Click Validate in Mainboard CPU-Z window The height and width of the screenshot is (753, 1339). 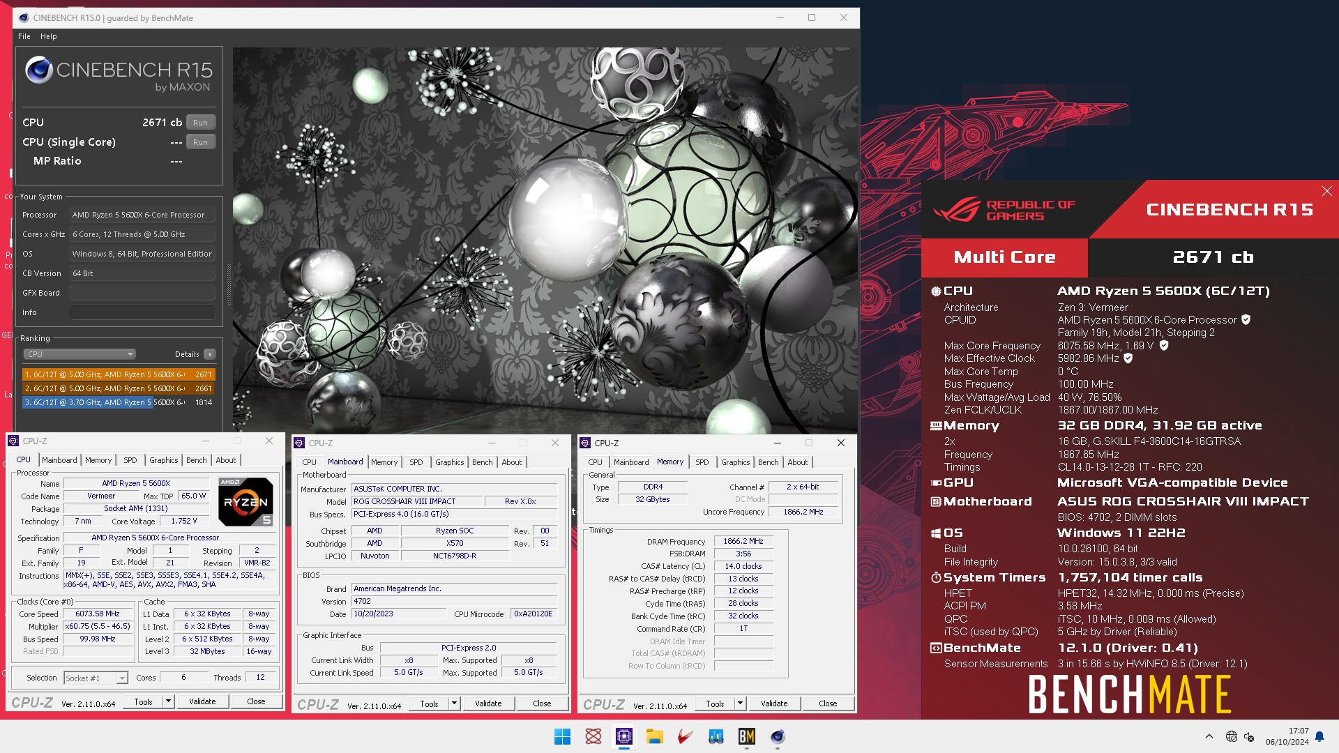coord(488,704)
